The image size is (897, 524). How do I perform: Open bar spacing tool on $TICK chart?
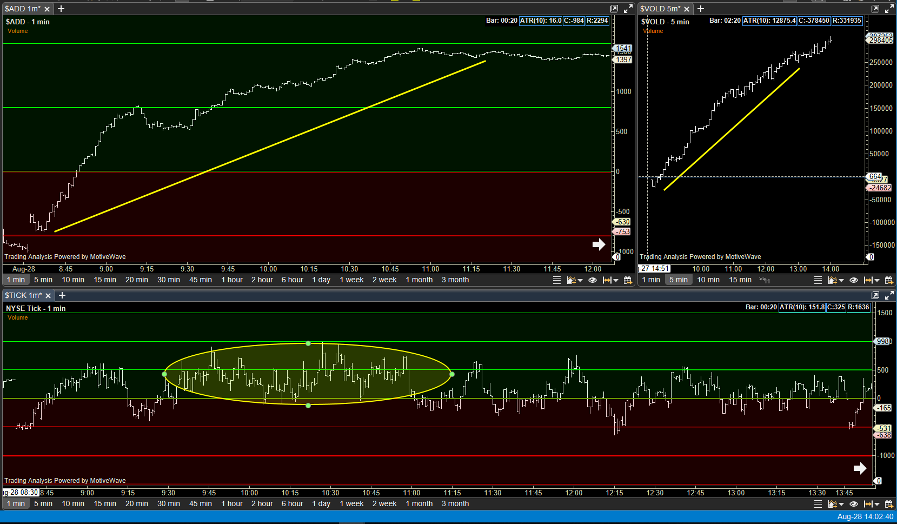point(868,504)
